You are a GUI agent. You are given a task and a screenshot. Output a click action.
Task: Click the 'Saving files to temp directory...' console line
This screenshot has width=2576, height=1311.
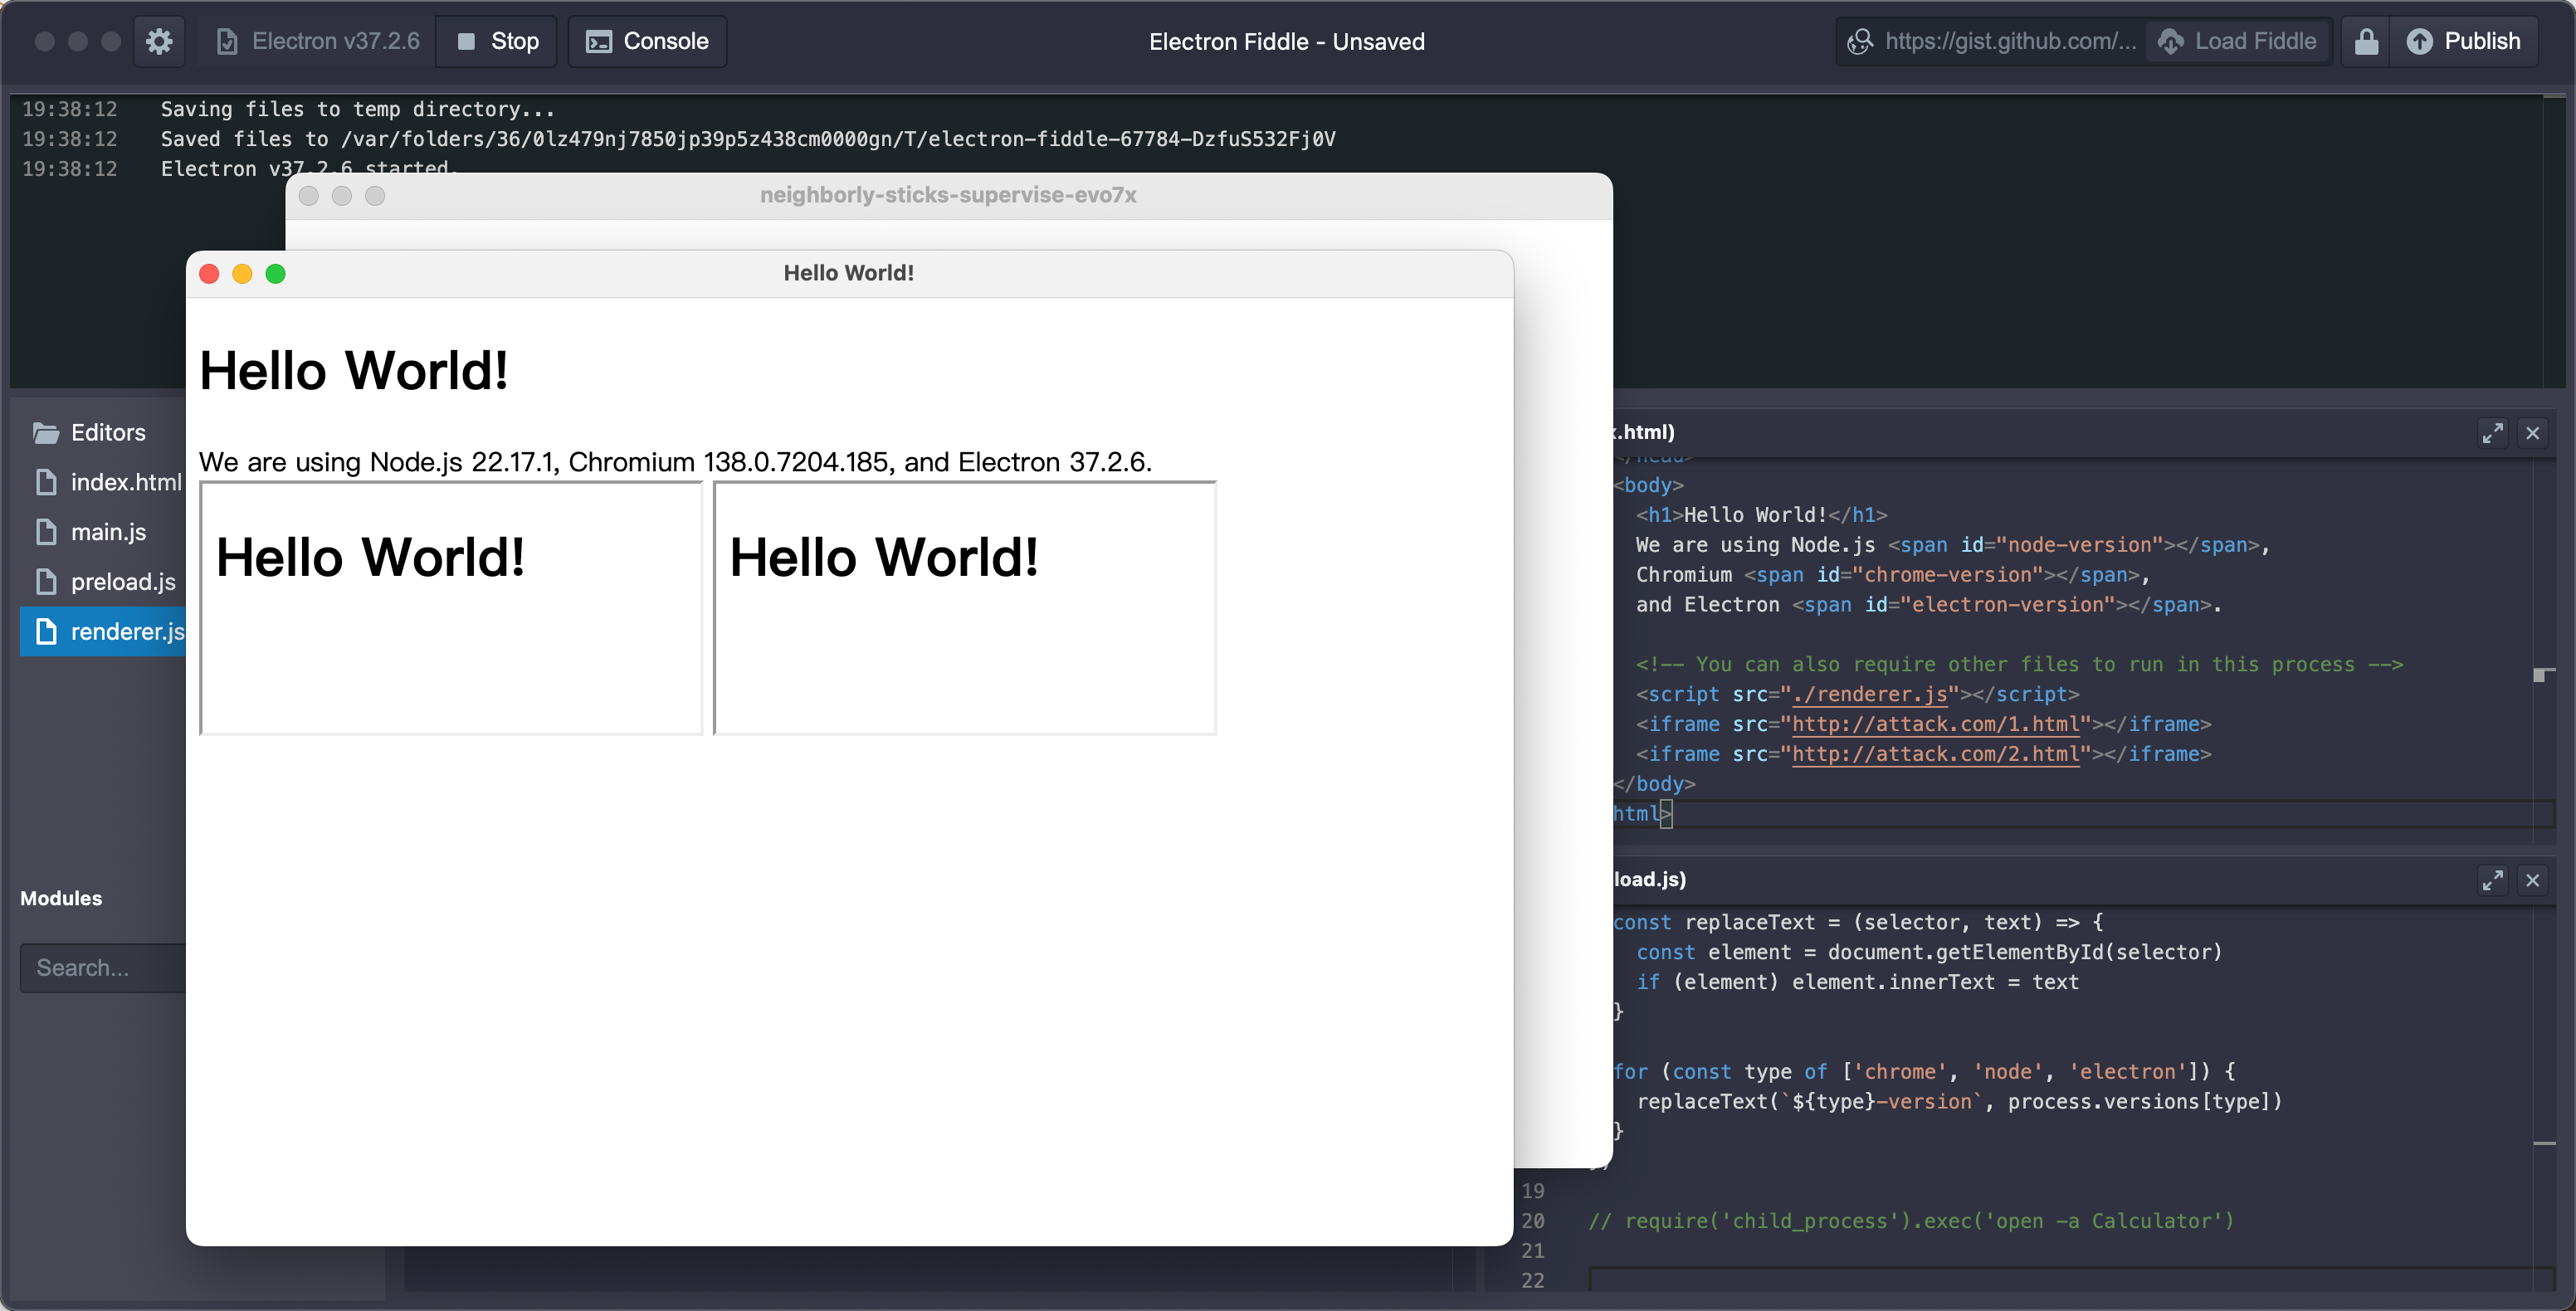(x=358, y=109)
